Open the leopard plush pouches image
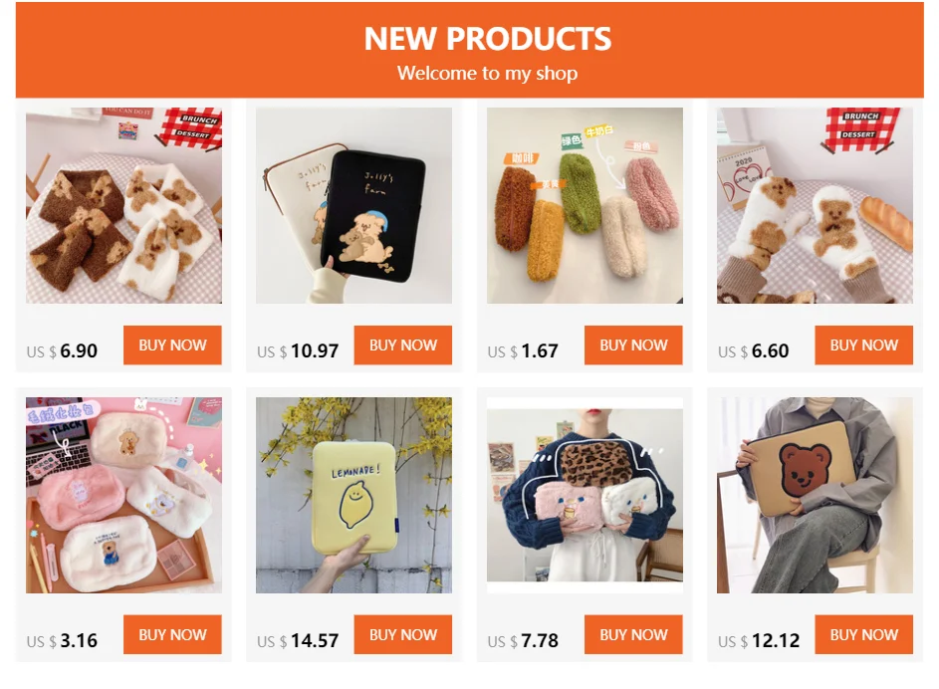This screenshot has height=689, width=939. pyautogui.click(x=585, y=495)
